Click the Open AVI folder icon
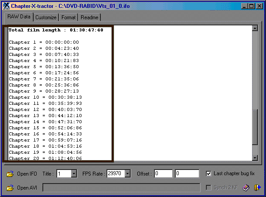Image resolution: width=266 pixels, height=197 pixels. click(10, 188)
